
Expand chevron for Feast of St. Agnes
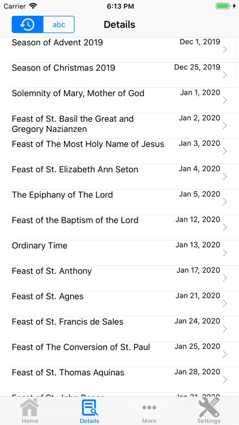pos(225,304)
